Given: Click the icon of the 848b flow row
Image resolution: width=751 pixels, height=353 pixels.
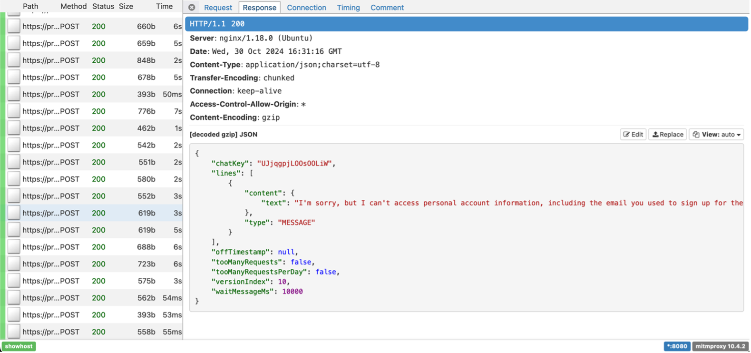Looking at the screenshot, I should [x=14, y=60].
